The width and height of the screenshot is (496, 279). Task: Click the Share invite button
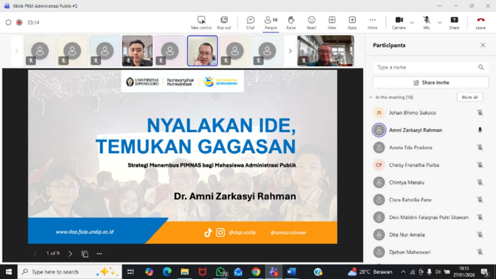pyautogui.click(x=431, y=83)
